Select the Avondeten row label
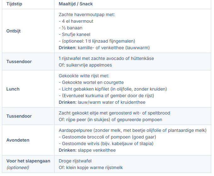Image resolution: width=214 pixels, height=176 pixels. click(17, 140)
